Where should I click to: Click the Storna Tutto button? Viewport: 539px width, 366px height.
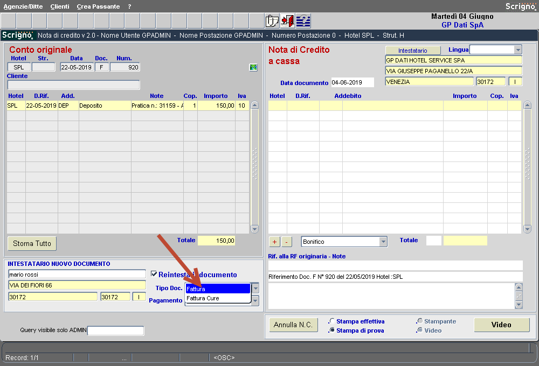point(31,243)
